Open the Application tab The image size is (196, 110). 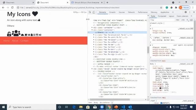click(x=165, y=12)
